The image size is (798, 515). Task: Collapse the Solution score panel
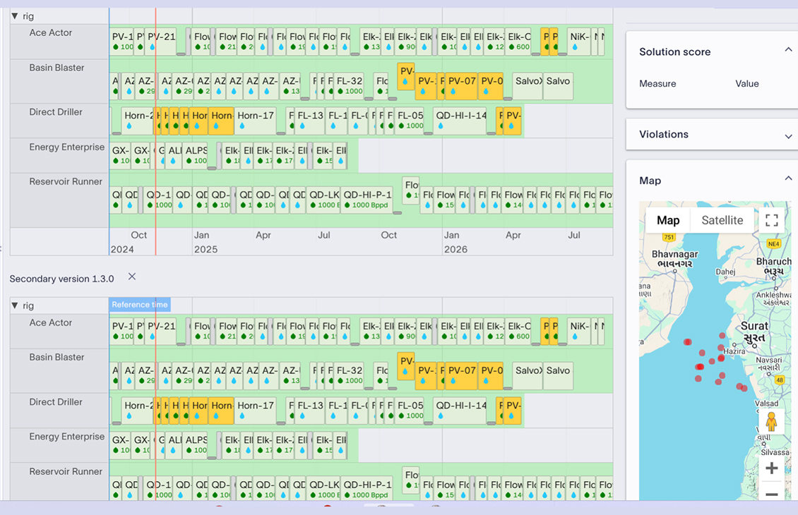click(x=789, y=49)
